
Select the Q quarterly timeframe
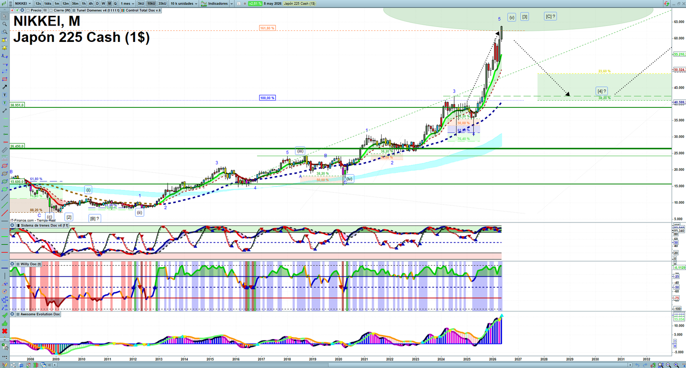tap(115, 3)
